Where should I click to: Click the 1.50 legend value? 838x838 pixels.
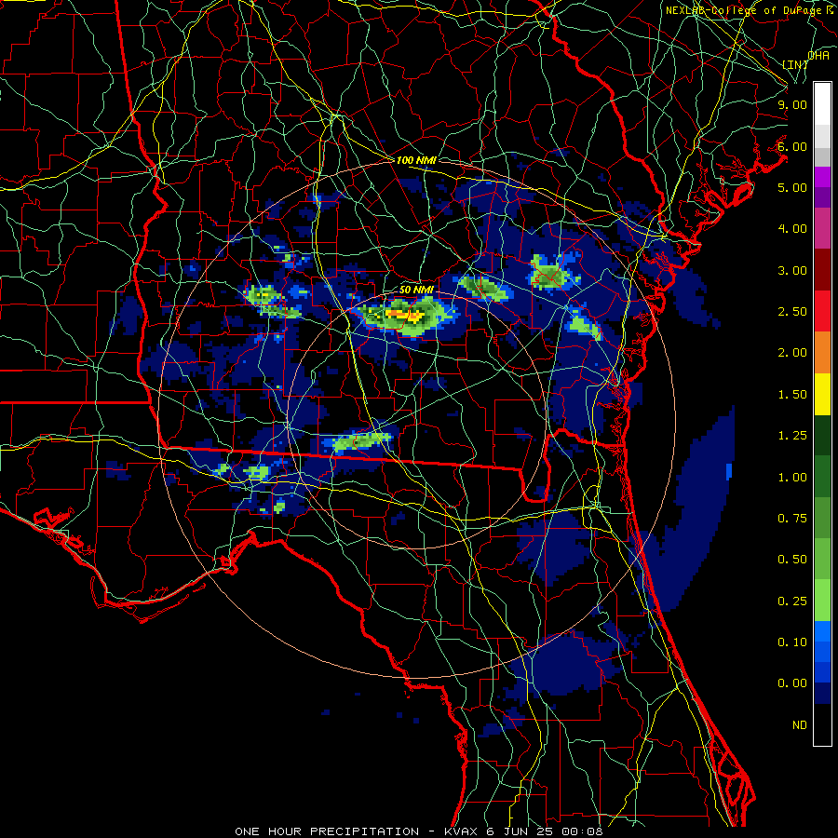(792, 395)
